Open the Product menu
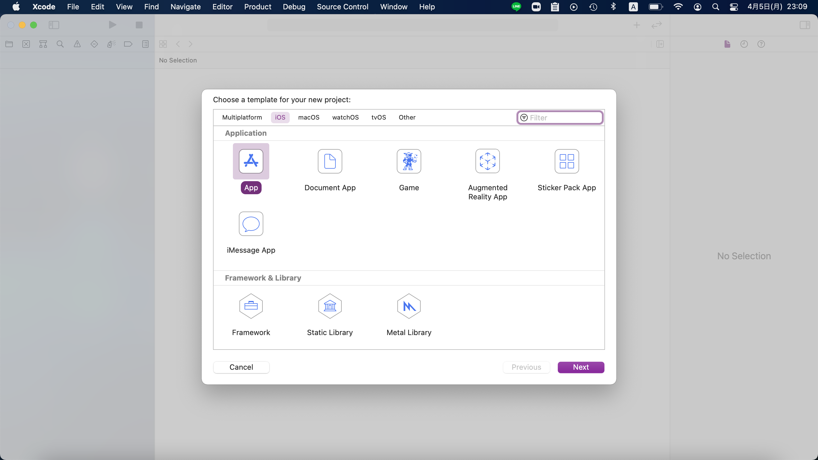Viewport: 818px width, 460px height. pos(257,7)
